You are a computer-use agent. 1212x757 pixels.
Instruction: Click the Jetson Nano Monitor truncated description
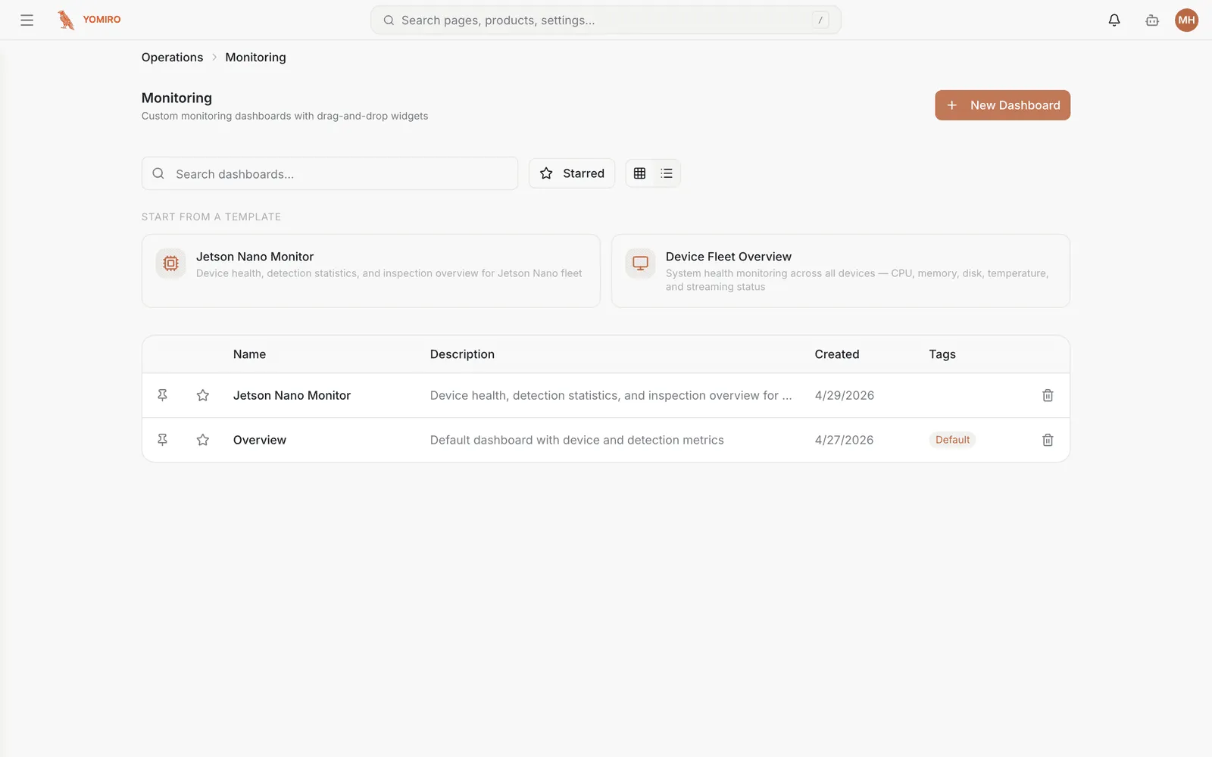[x=611, y=395]
